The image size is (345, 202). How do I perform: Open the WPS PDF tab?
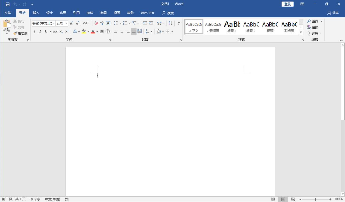click(147, 13)
